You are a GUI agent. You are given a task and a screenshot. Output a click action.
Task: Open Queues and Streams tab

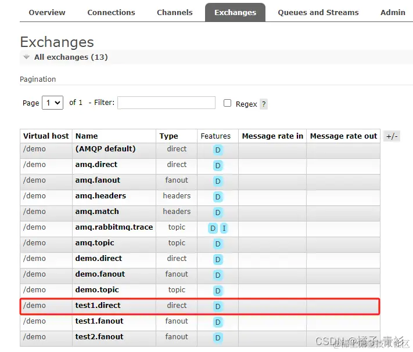click(318, 12)
